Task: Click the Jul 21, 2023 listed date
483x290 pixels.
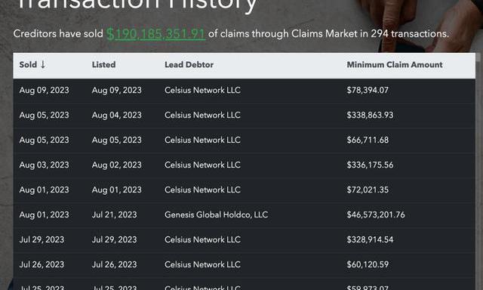Action: click(x=114, y=214)
